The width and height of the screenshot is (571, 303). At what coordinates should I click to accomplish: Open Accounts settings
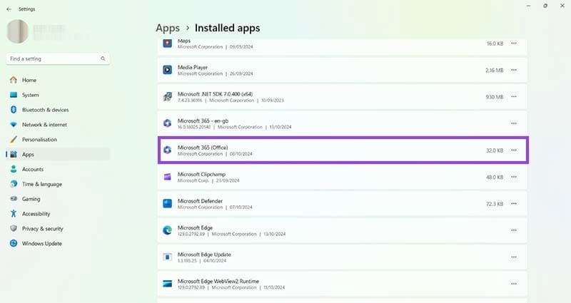pos(58,170)
